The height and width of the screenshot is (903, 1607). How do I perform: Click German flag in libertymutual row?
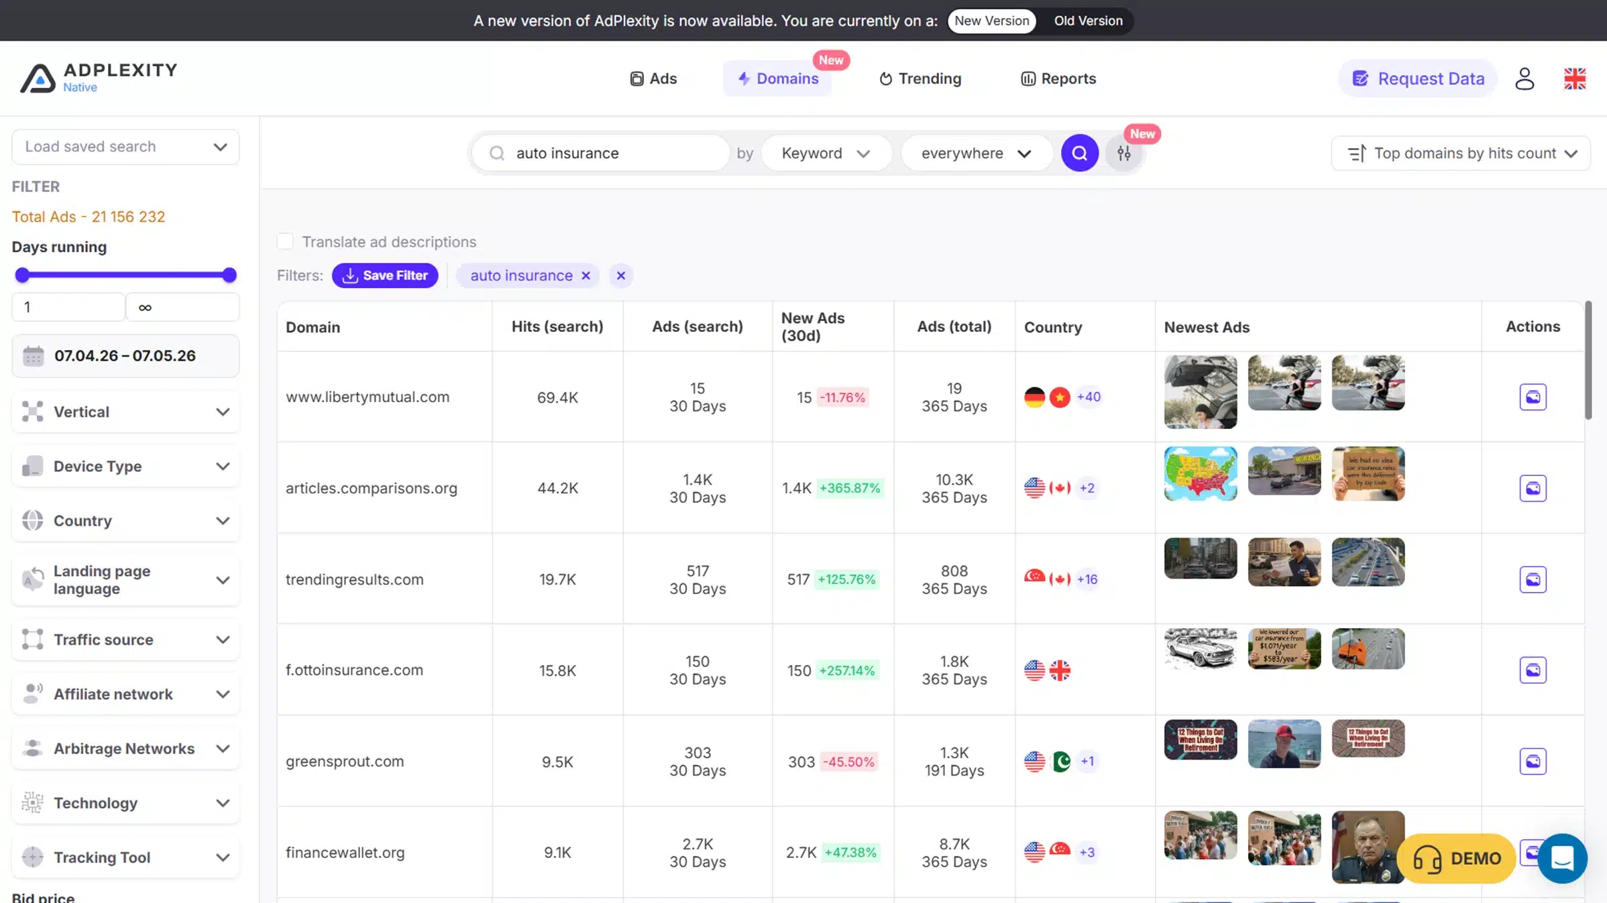[x=1034, y=397]
